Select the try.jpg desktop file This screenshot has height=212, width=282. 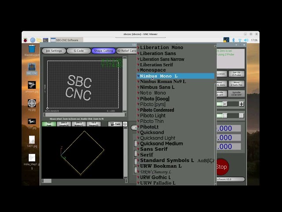click(x=32, y=105)
